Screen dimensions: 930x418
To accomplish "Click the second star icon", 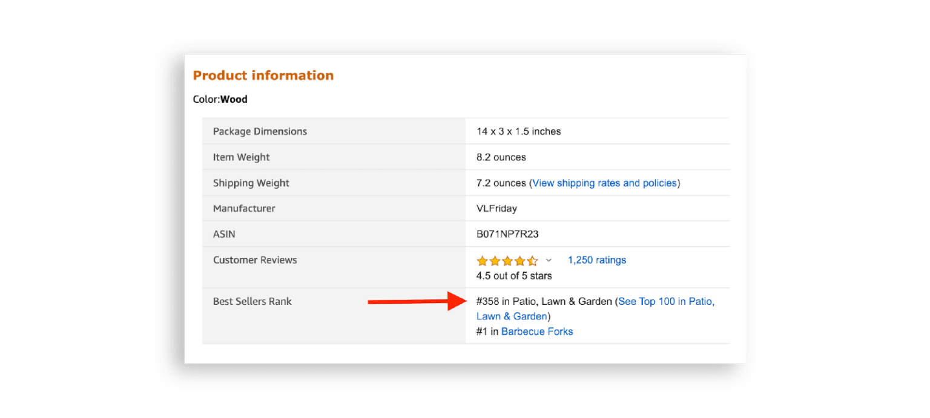I will tap(495, 260).
